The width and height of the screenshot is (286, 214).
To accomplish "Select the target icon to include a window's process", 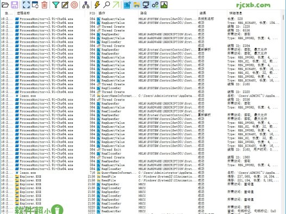I will pos(74,5).
